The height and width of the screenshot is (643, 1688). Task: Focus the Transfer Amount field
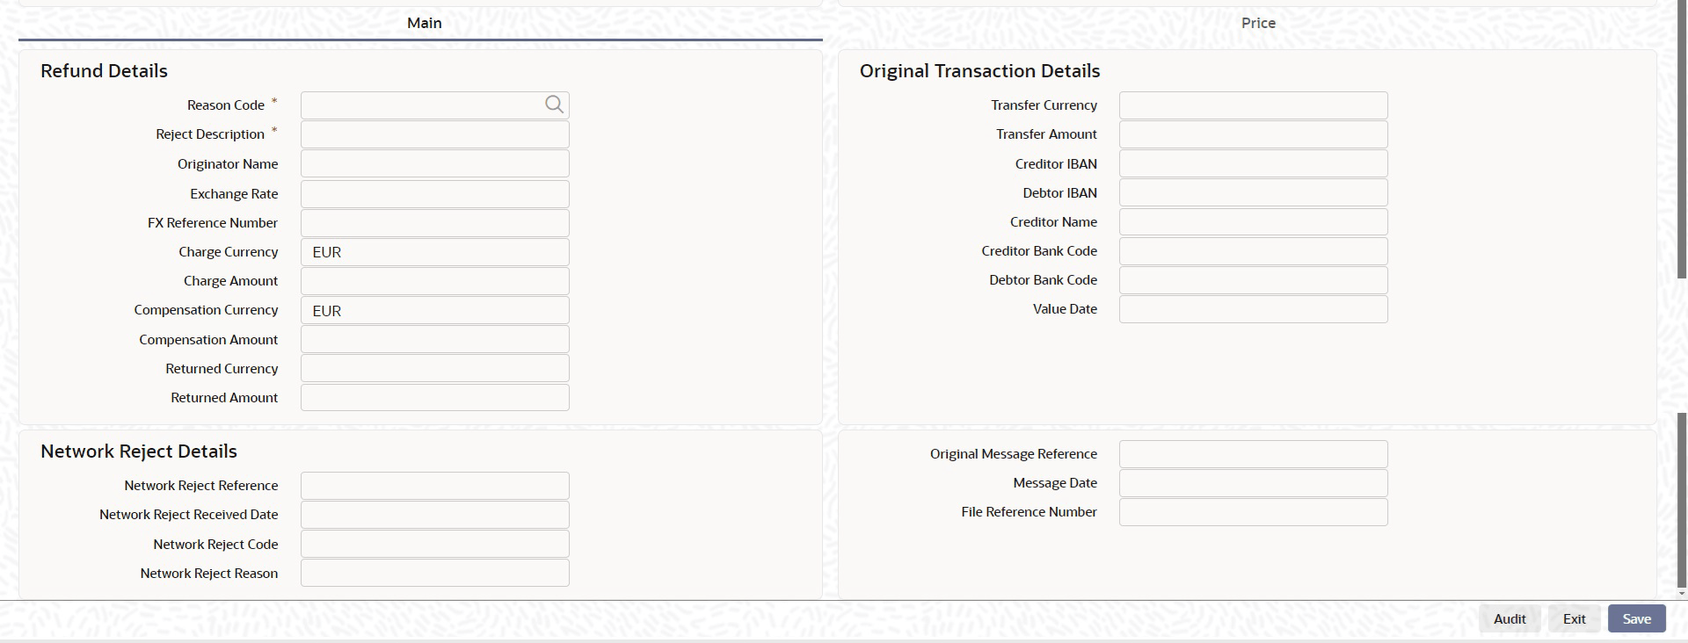point(1254,134)
